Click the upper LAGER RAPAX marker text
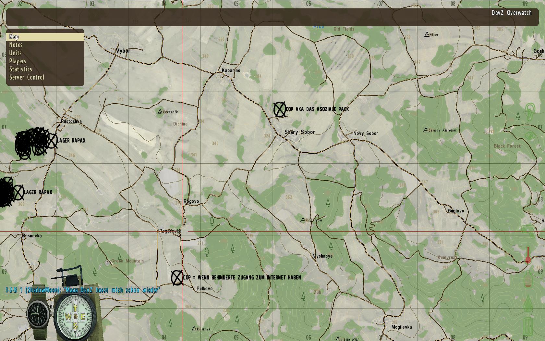Image resolution: width=545 pixels, height=341 pixels. pos(72,141)
